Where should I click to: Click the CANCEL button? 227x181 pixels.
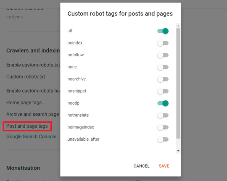pyautogui.click(x=141, y=166)
